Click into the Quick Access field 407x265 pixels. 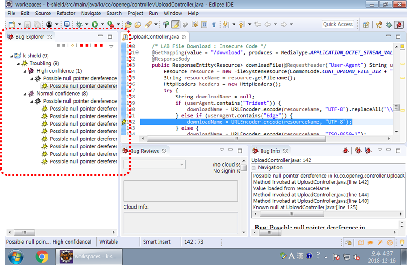tap(338, 24)
